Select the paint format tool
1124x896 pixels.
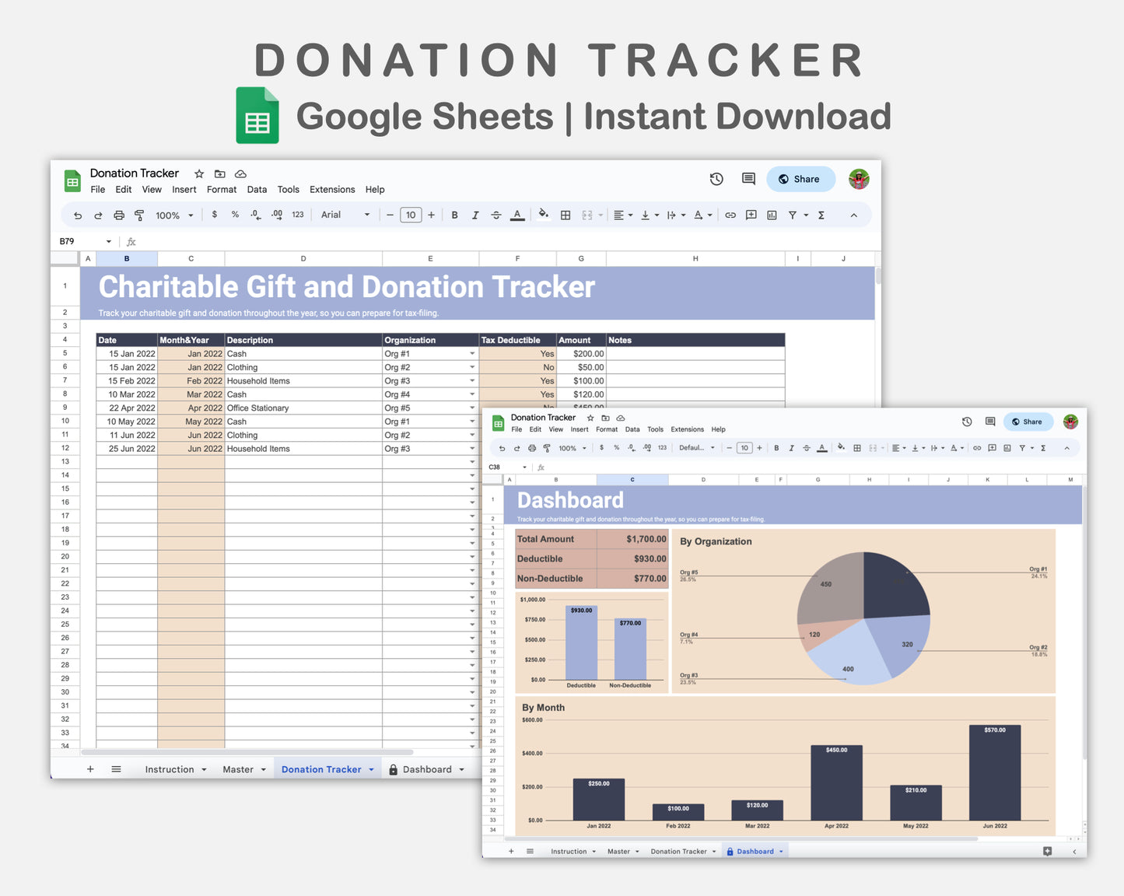coord(139,215)
